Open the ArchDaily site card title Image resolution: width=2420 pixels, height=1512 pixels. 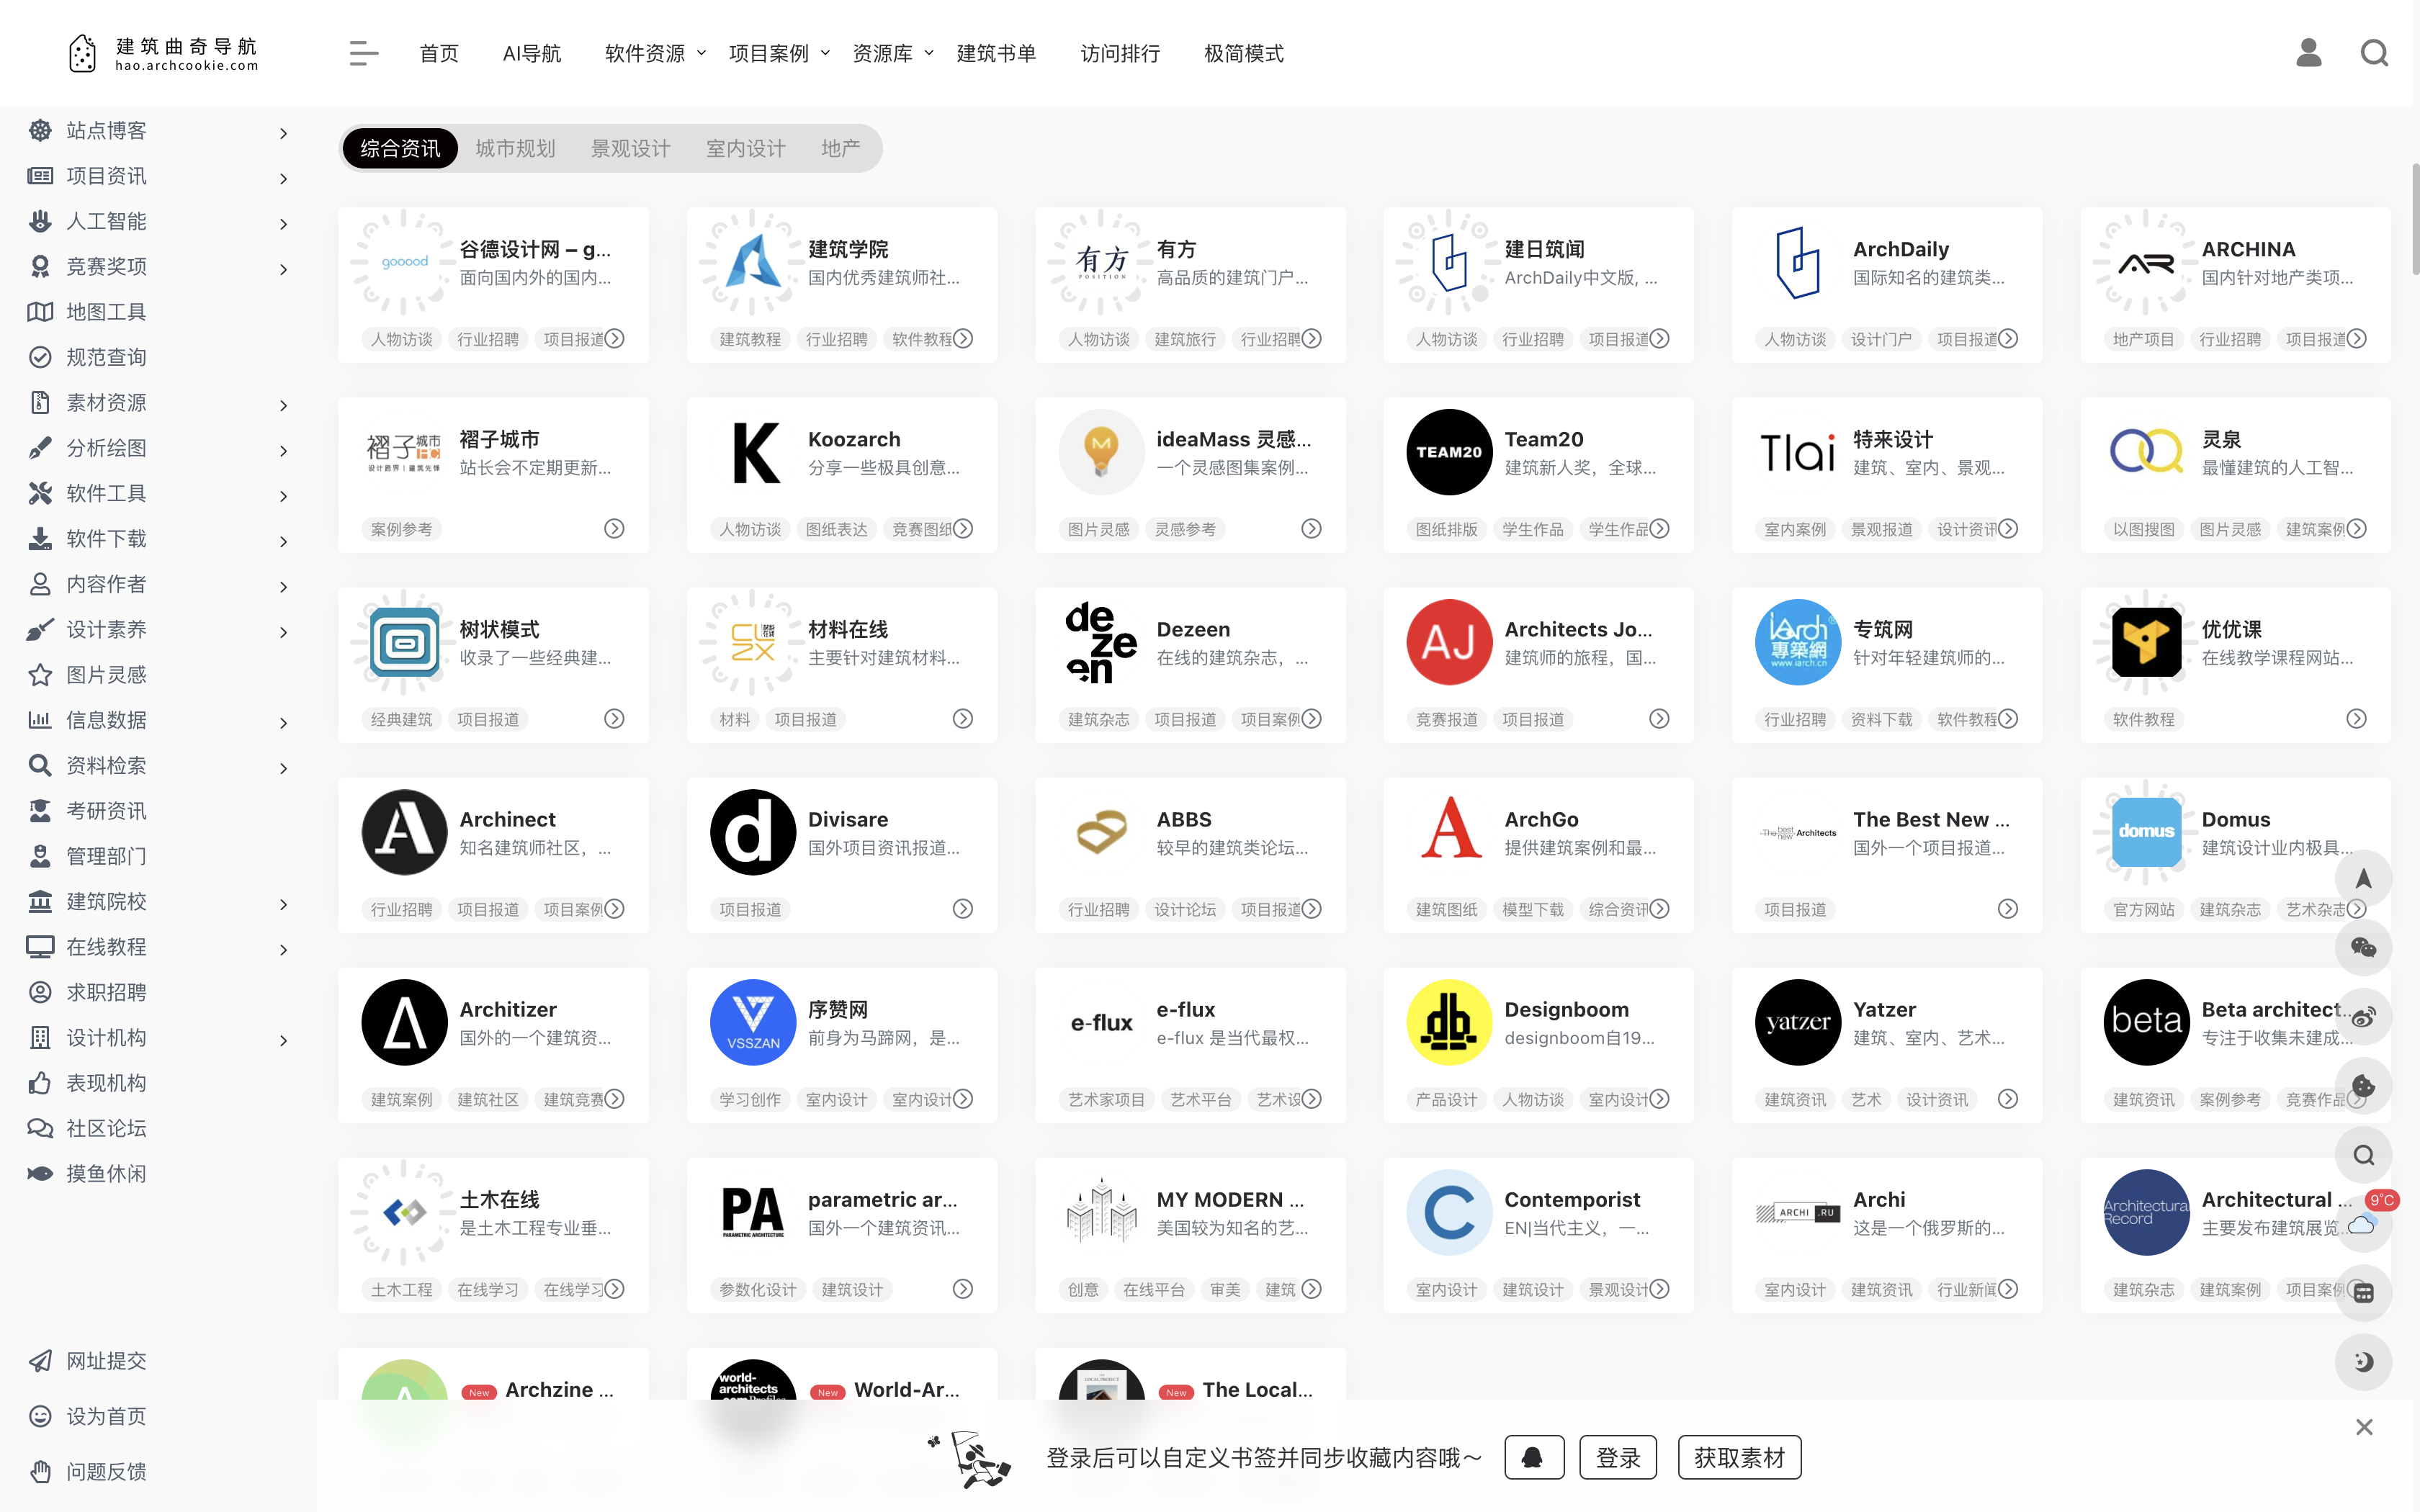click(x=1900, y=249)
